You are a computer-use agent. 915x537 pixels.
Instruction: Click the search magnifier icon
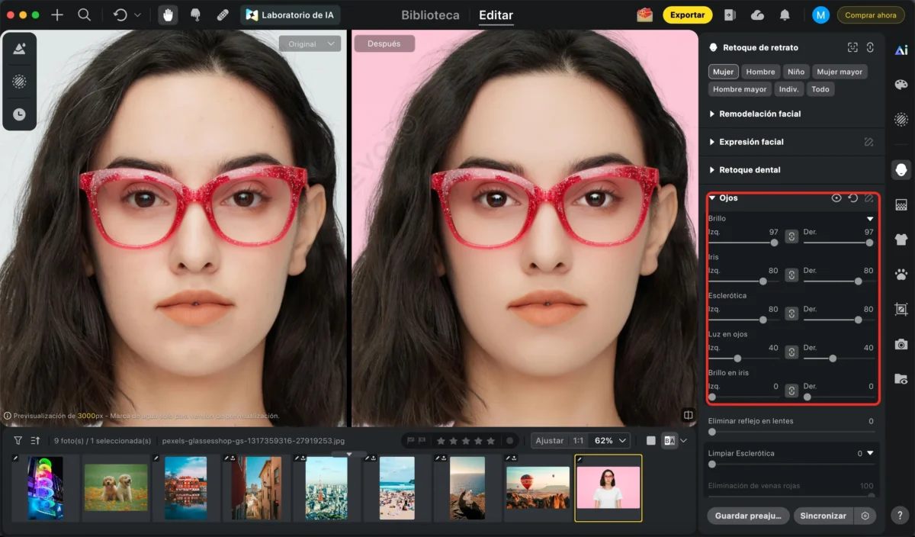[85, 15]
